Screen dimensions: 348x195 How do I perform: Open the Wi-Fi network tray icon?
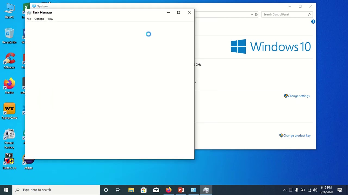[x=309, y=190]
